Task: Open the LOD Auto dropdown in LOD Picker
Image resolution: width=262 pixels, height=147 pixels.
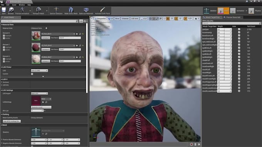Action: 39,71
